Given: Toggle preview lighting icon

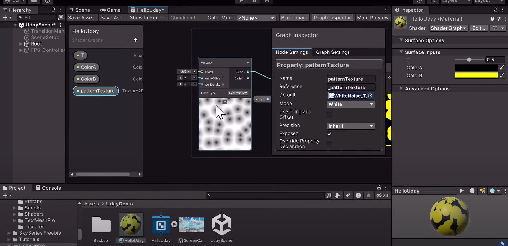Looking at the screenshot, I should (x=483, y=191).
